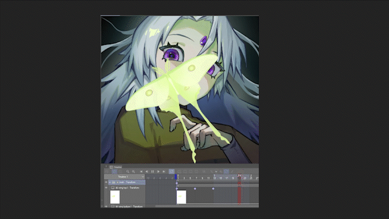Jump to the first frame
Viewport: 389px width, 219px height.
click(x=141, y=171)
